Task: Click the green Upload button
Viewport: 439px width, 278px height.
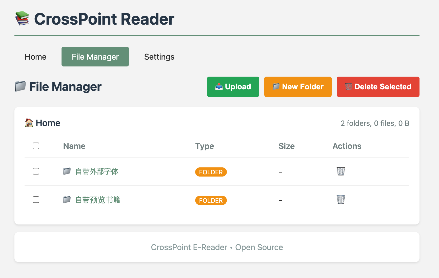Action: pos(233,87)
